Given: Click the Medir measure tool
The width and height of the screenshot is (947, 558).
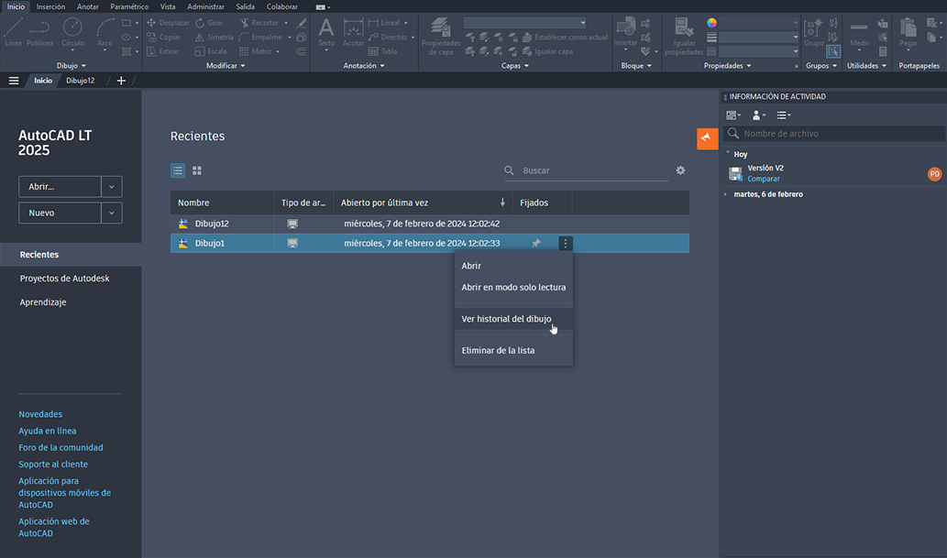Looking at the screenshot, I should coord(859,33).
